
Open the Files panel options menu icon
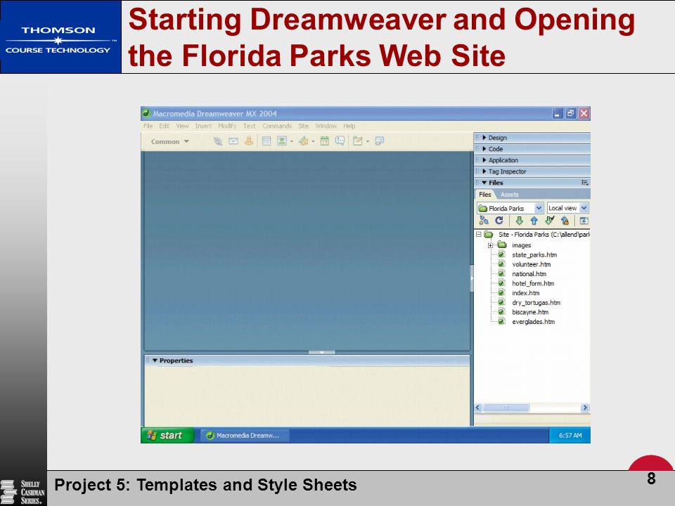584,183
